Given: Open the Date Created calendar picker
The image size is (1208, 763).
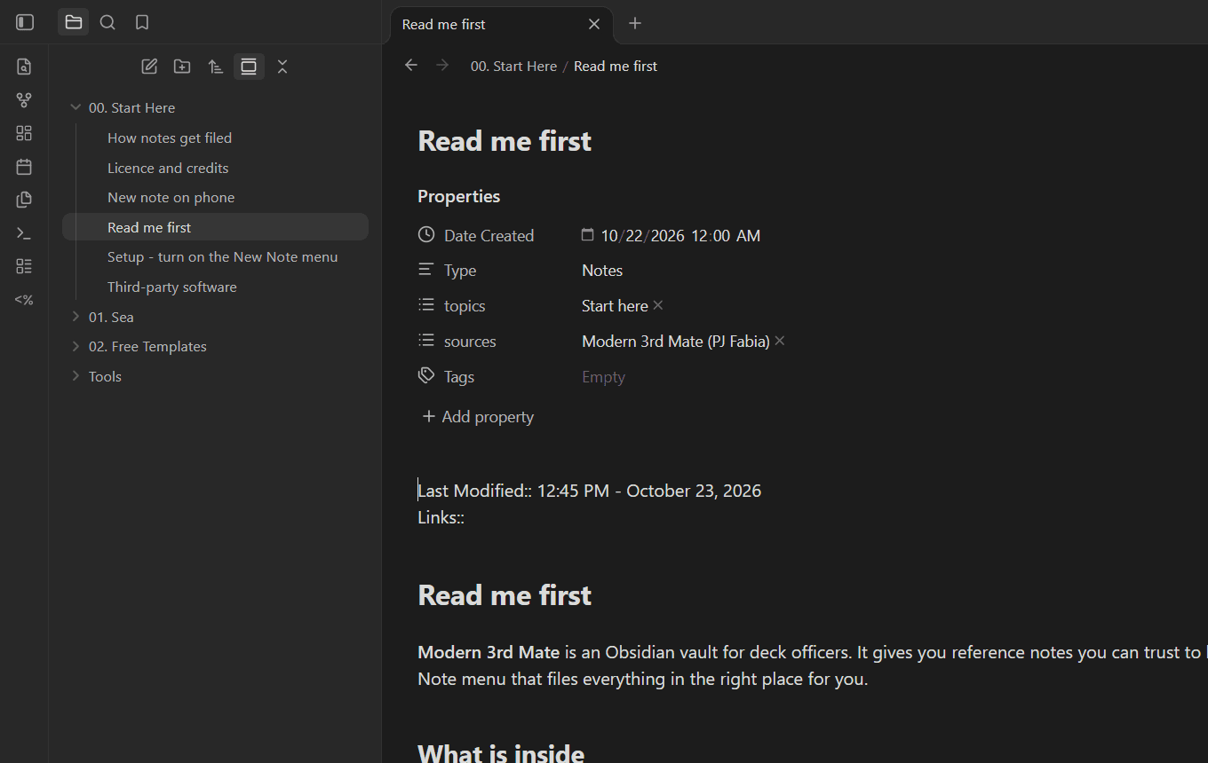Looking at the screenshot, I should click(587, 235).
